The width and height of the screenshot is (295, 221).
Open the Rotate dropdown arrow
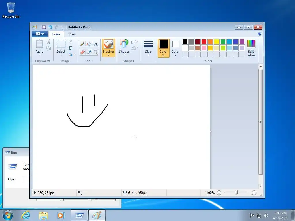tap(74, 54)
